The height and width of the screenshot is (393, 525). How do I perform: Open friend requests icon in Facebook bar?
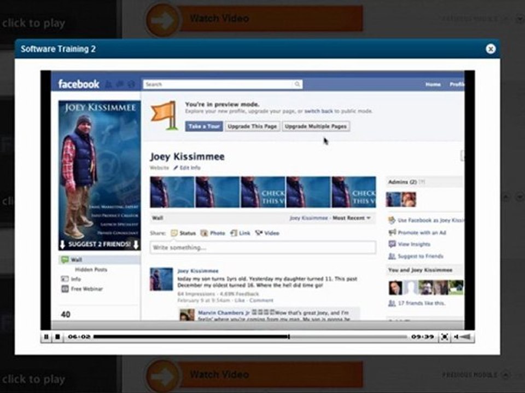pos(109,85)
